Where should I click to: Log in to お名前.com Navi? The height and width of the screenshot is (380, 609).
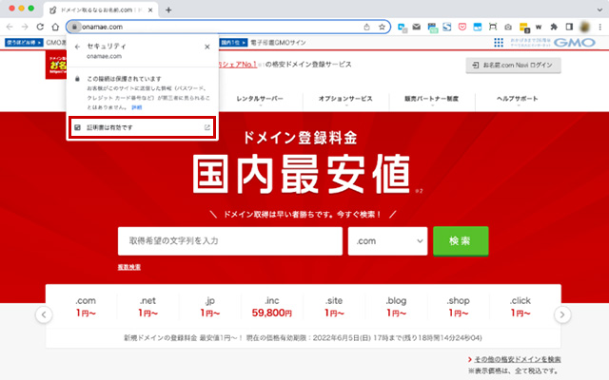513,66
